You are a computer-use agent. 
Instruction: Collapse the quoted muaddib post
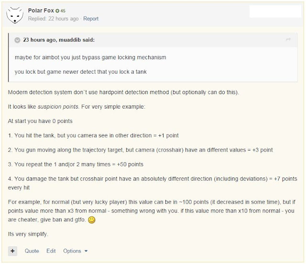click(17, 40)
